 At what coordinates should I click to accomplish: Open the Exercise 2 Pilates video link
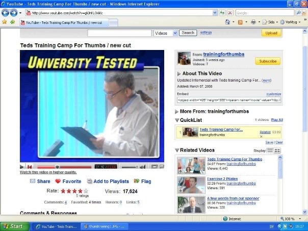click(x=222, y=179)
